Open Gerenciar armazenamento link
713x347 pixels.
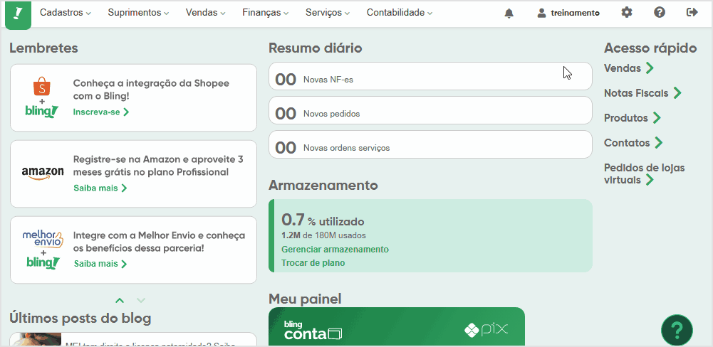[335, 250]
